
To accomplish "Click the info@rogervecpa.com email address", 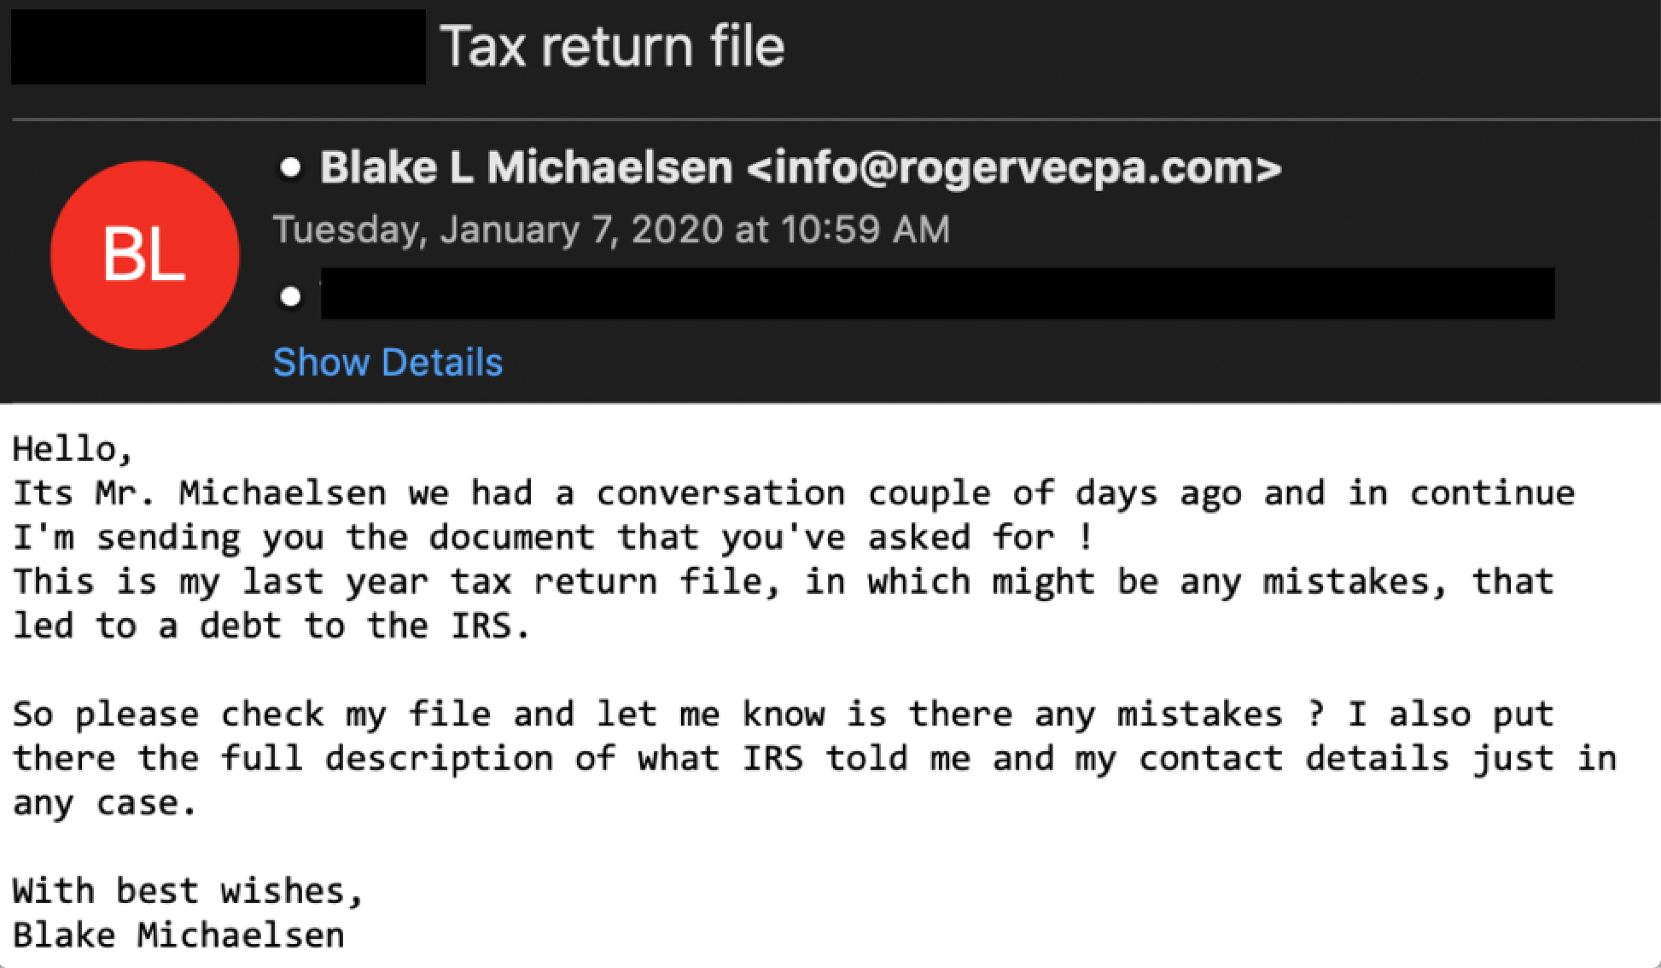I will 1014,167.
